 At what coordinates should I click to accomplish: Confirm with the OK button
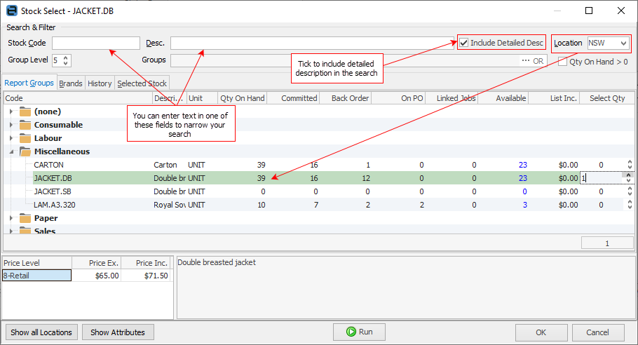click(x=541, y=332)
